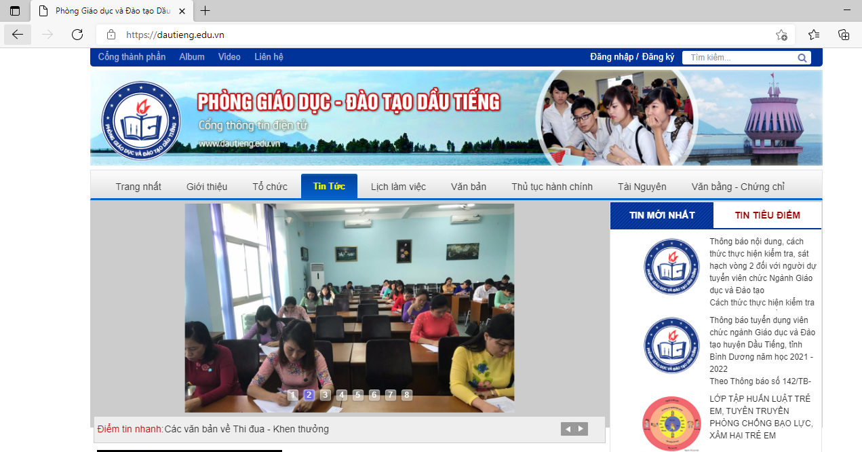Image resolution: width=862 pixels, height=452 pixels.
Task: Click the search magnifier icon
Action: tap(802, 58)
